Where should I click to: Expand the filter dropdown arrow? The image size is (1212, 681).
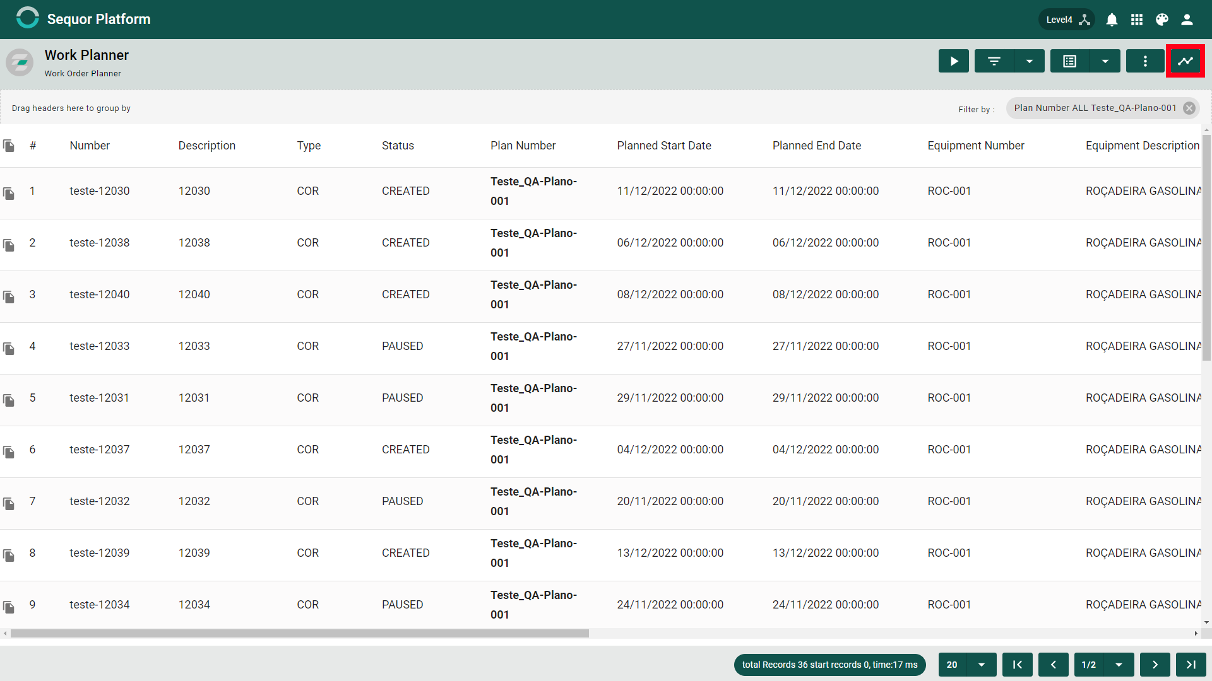(1030, 61)
